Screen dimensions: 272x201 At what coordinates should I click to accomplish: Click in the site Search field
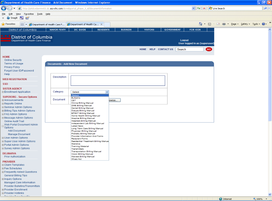[x=189, y=49]
